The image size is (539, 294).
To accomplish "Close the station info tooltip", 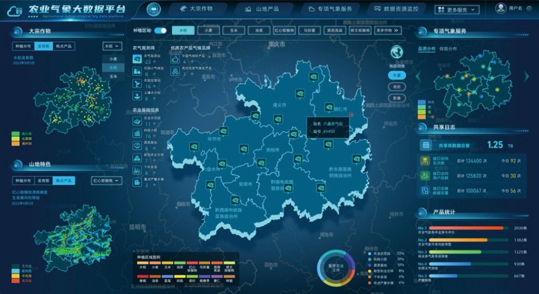I will [x=351, y=114].
